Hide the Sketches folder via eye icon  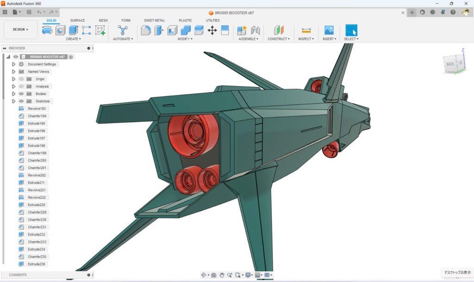pos(21,101)
